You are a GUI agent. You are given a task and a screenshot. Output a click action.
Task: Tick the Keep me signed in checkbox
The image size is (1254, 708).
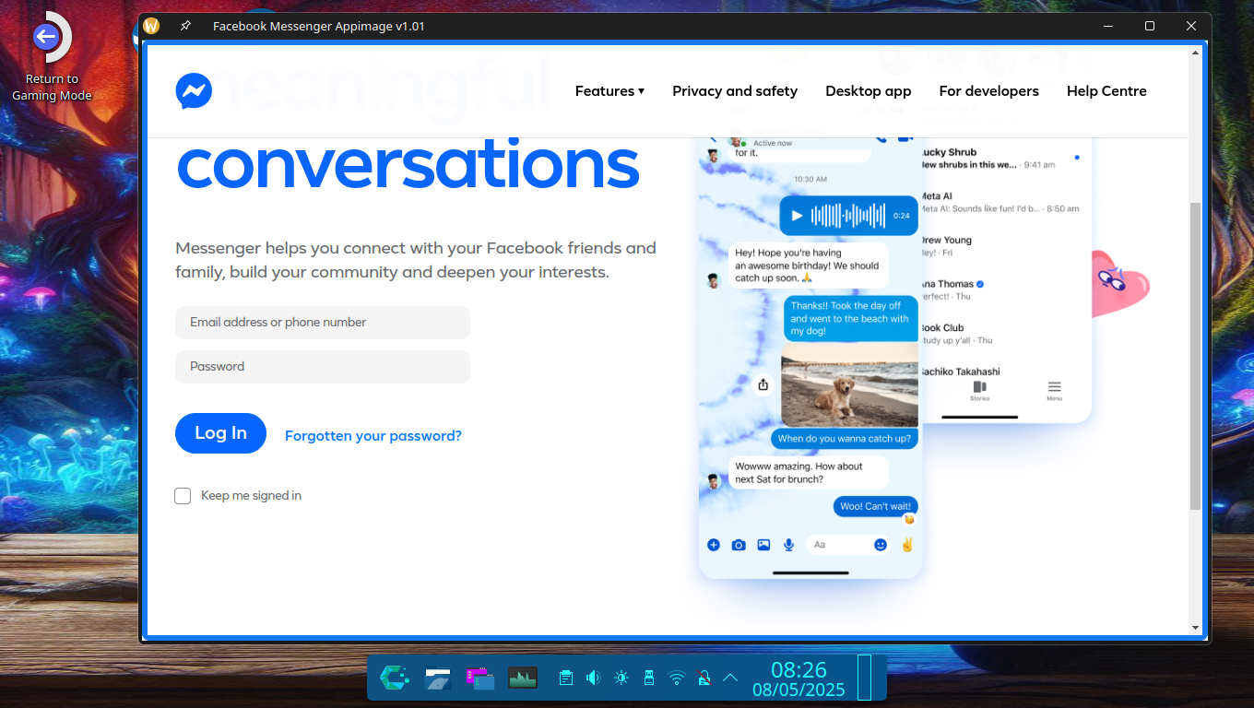pyautogui.click(x=183, y=496)
